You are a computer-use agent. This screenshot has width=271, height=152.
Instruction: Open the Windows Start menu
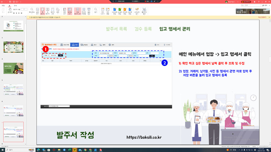(3, 150)
